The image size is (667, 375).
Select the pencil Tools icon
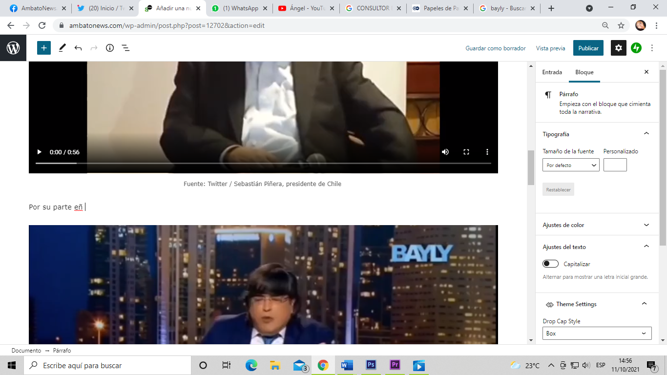click(x=62, y=48)
